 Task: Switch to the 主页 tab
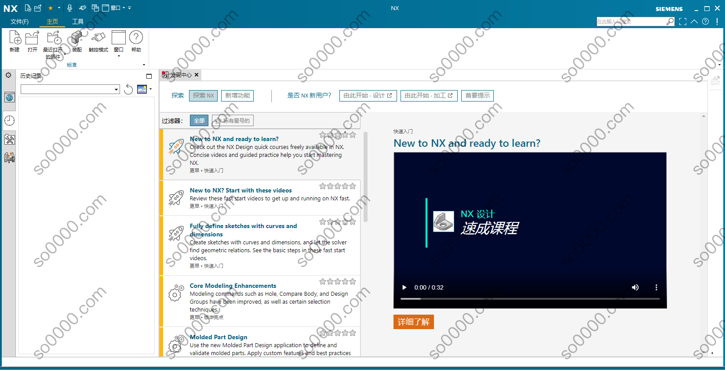[52, 22]
